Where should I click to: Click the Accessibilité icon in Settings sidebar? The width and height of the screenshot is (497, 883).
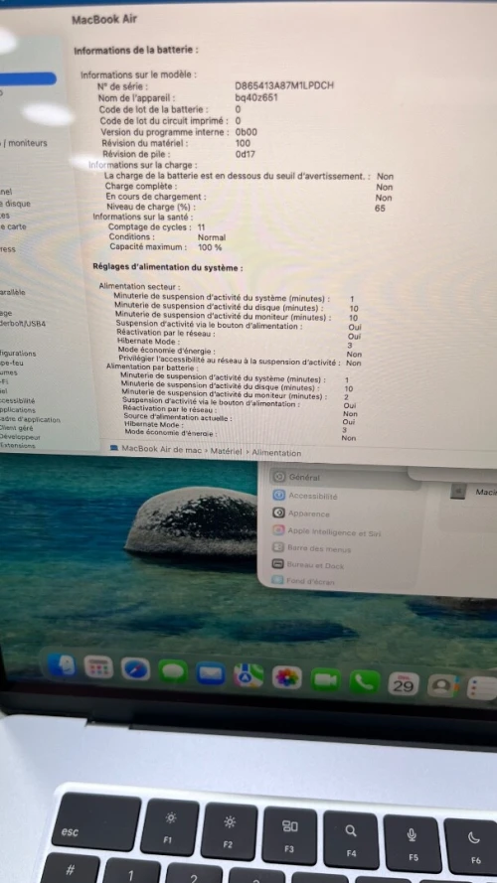[x=278, y=495]
